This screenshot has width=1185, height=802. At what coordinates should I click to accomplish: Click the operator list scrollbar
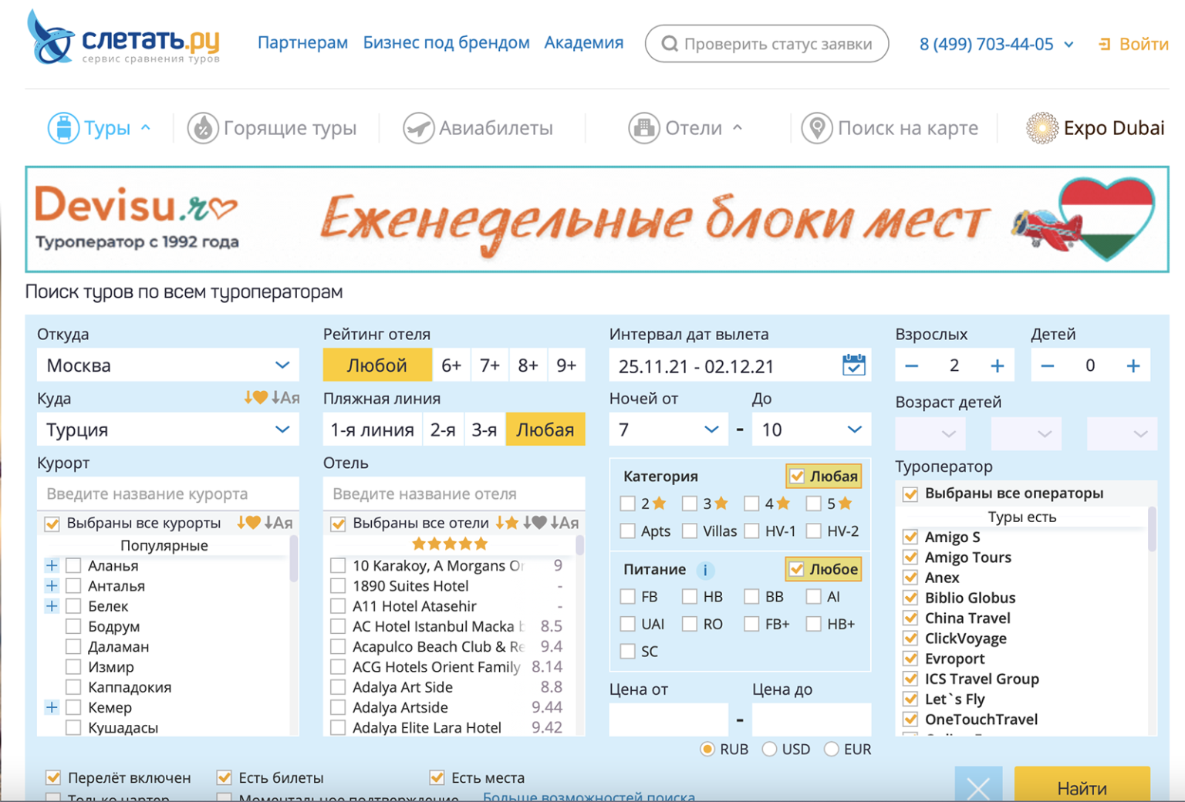coord(1153,529)
